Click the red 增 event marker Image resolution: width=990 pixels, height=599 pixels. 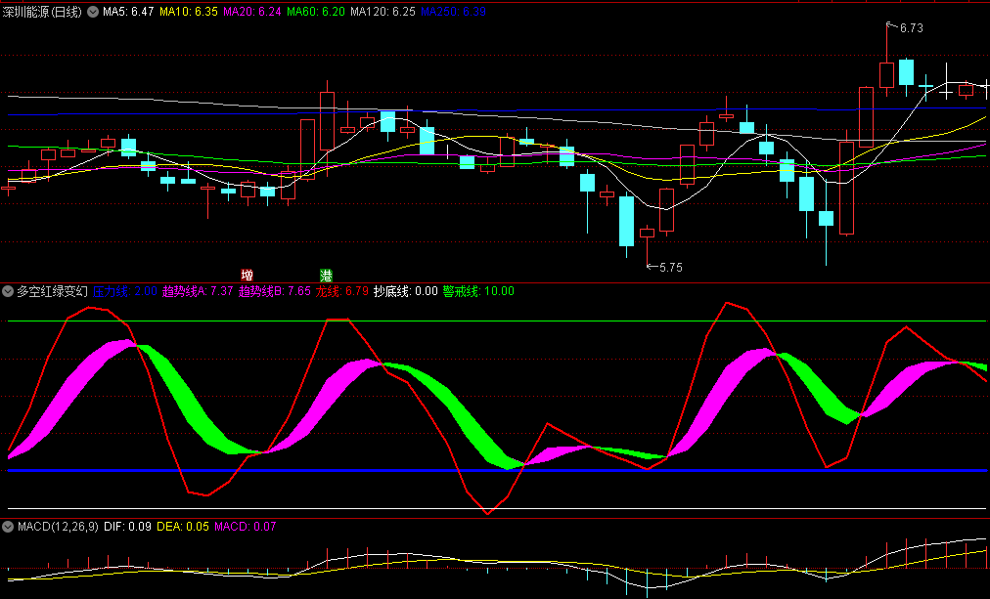pos(247,275)
